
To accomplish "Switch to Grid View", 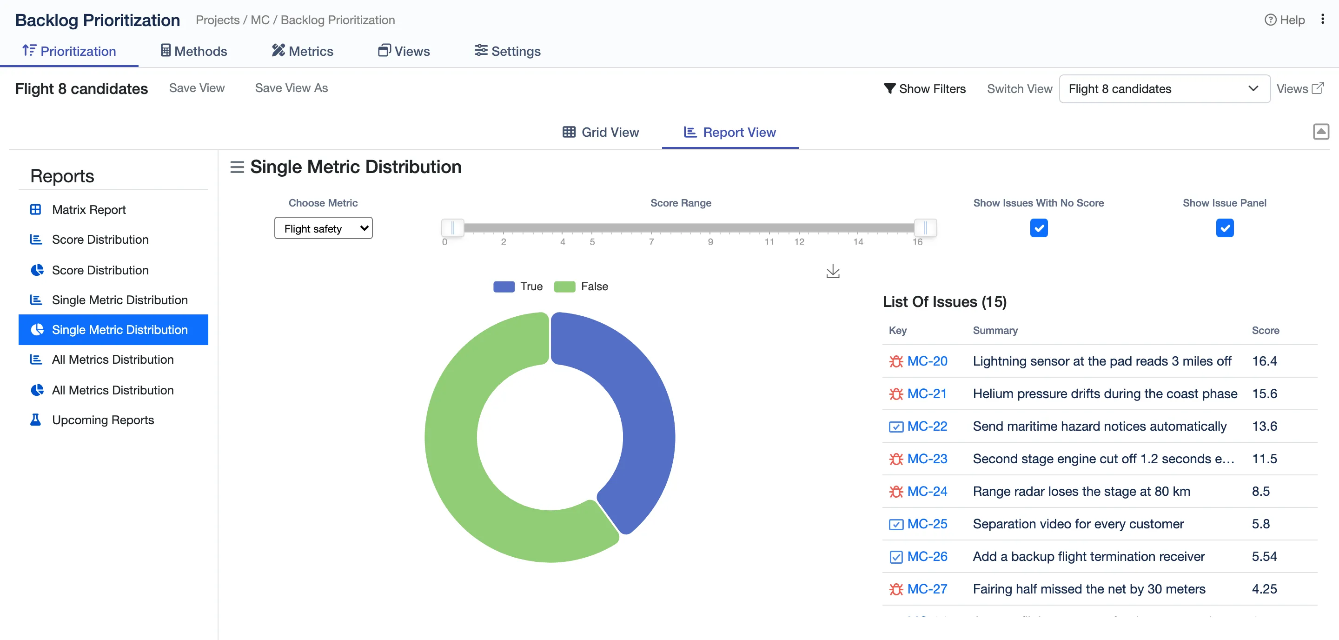I will [600, 132].
